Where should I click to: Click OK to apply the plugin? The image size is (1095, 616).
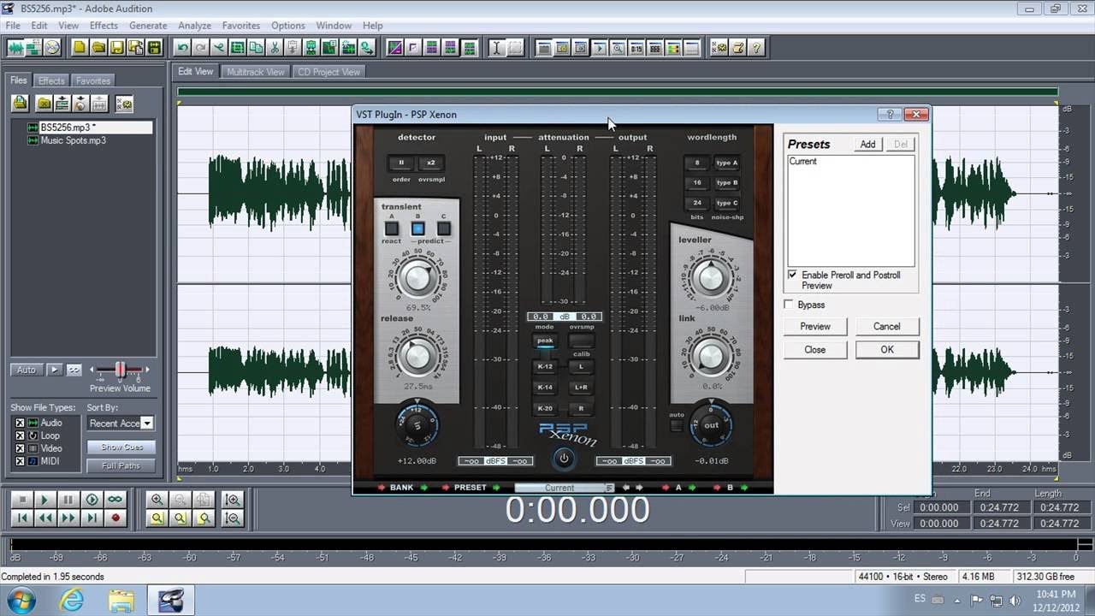point(887,349)
